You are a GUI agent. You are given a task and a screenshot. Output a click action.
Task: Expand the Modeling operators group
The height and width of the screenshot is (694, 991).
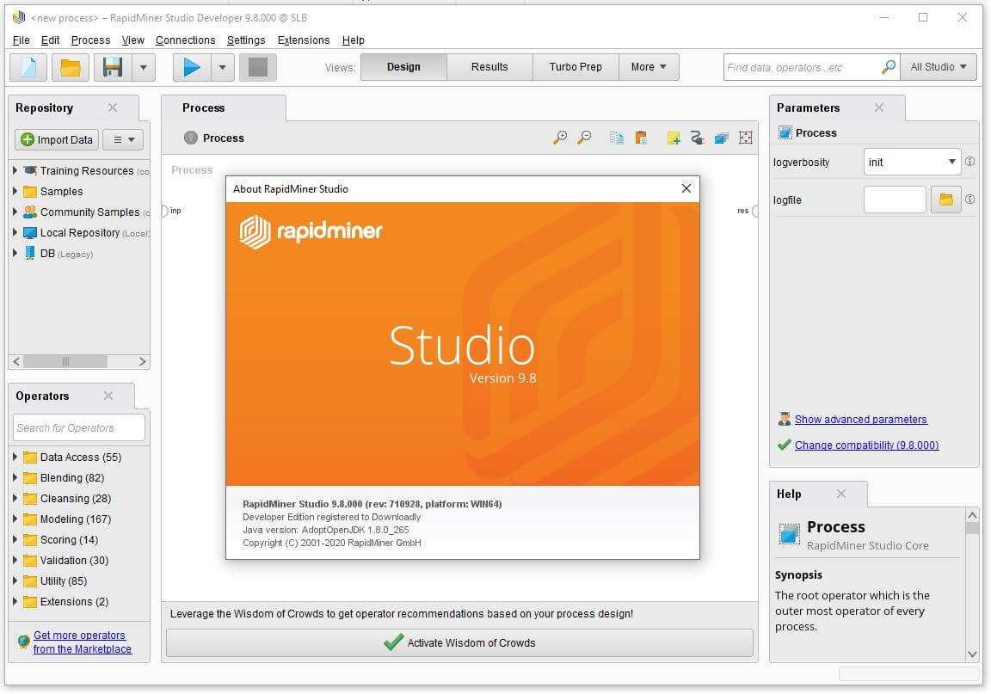[14, 519]
